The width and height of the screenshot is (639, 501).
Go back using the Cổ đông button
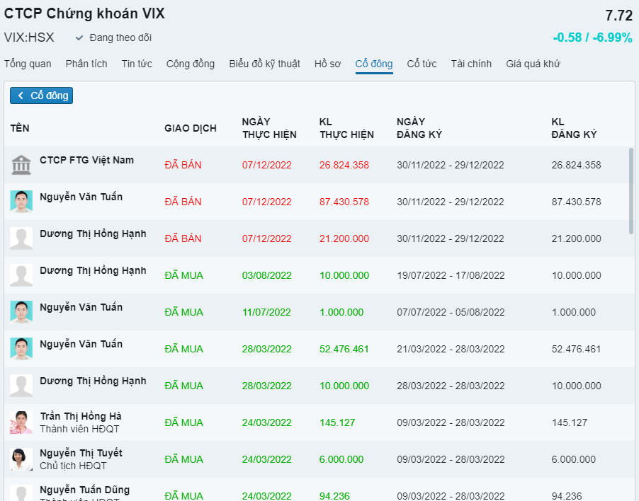42,96
